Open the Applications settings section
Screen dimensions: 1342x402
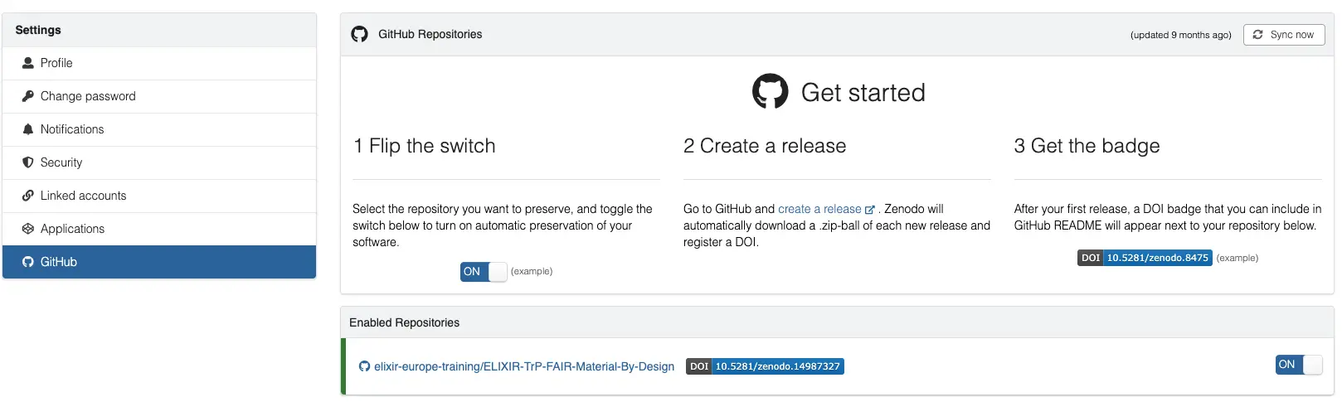159,229
